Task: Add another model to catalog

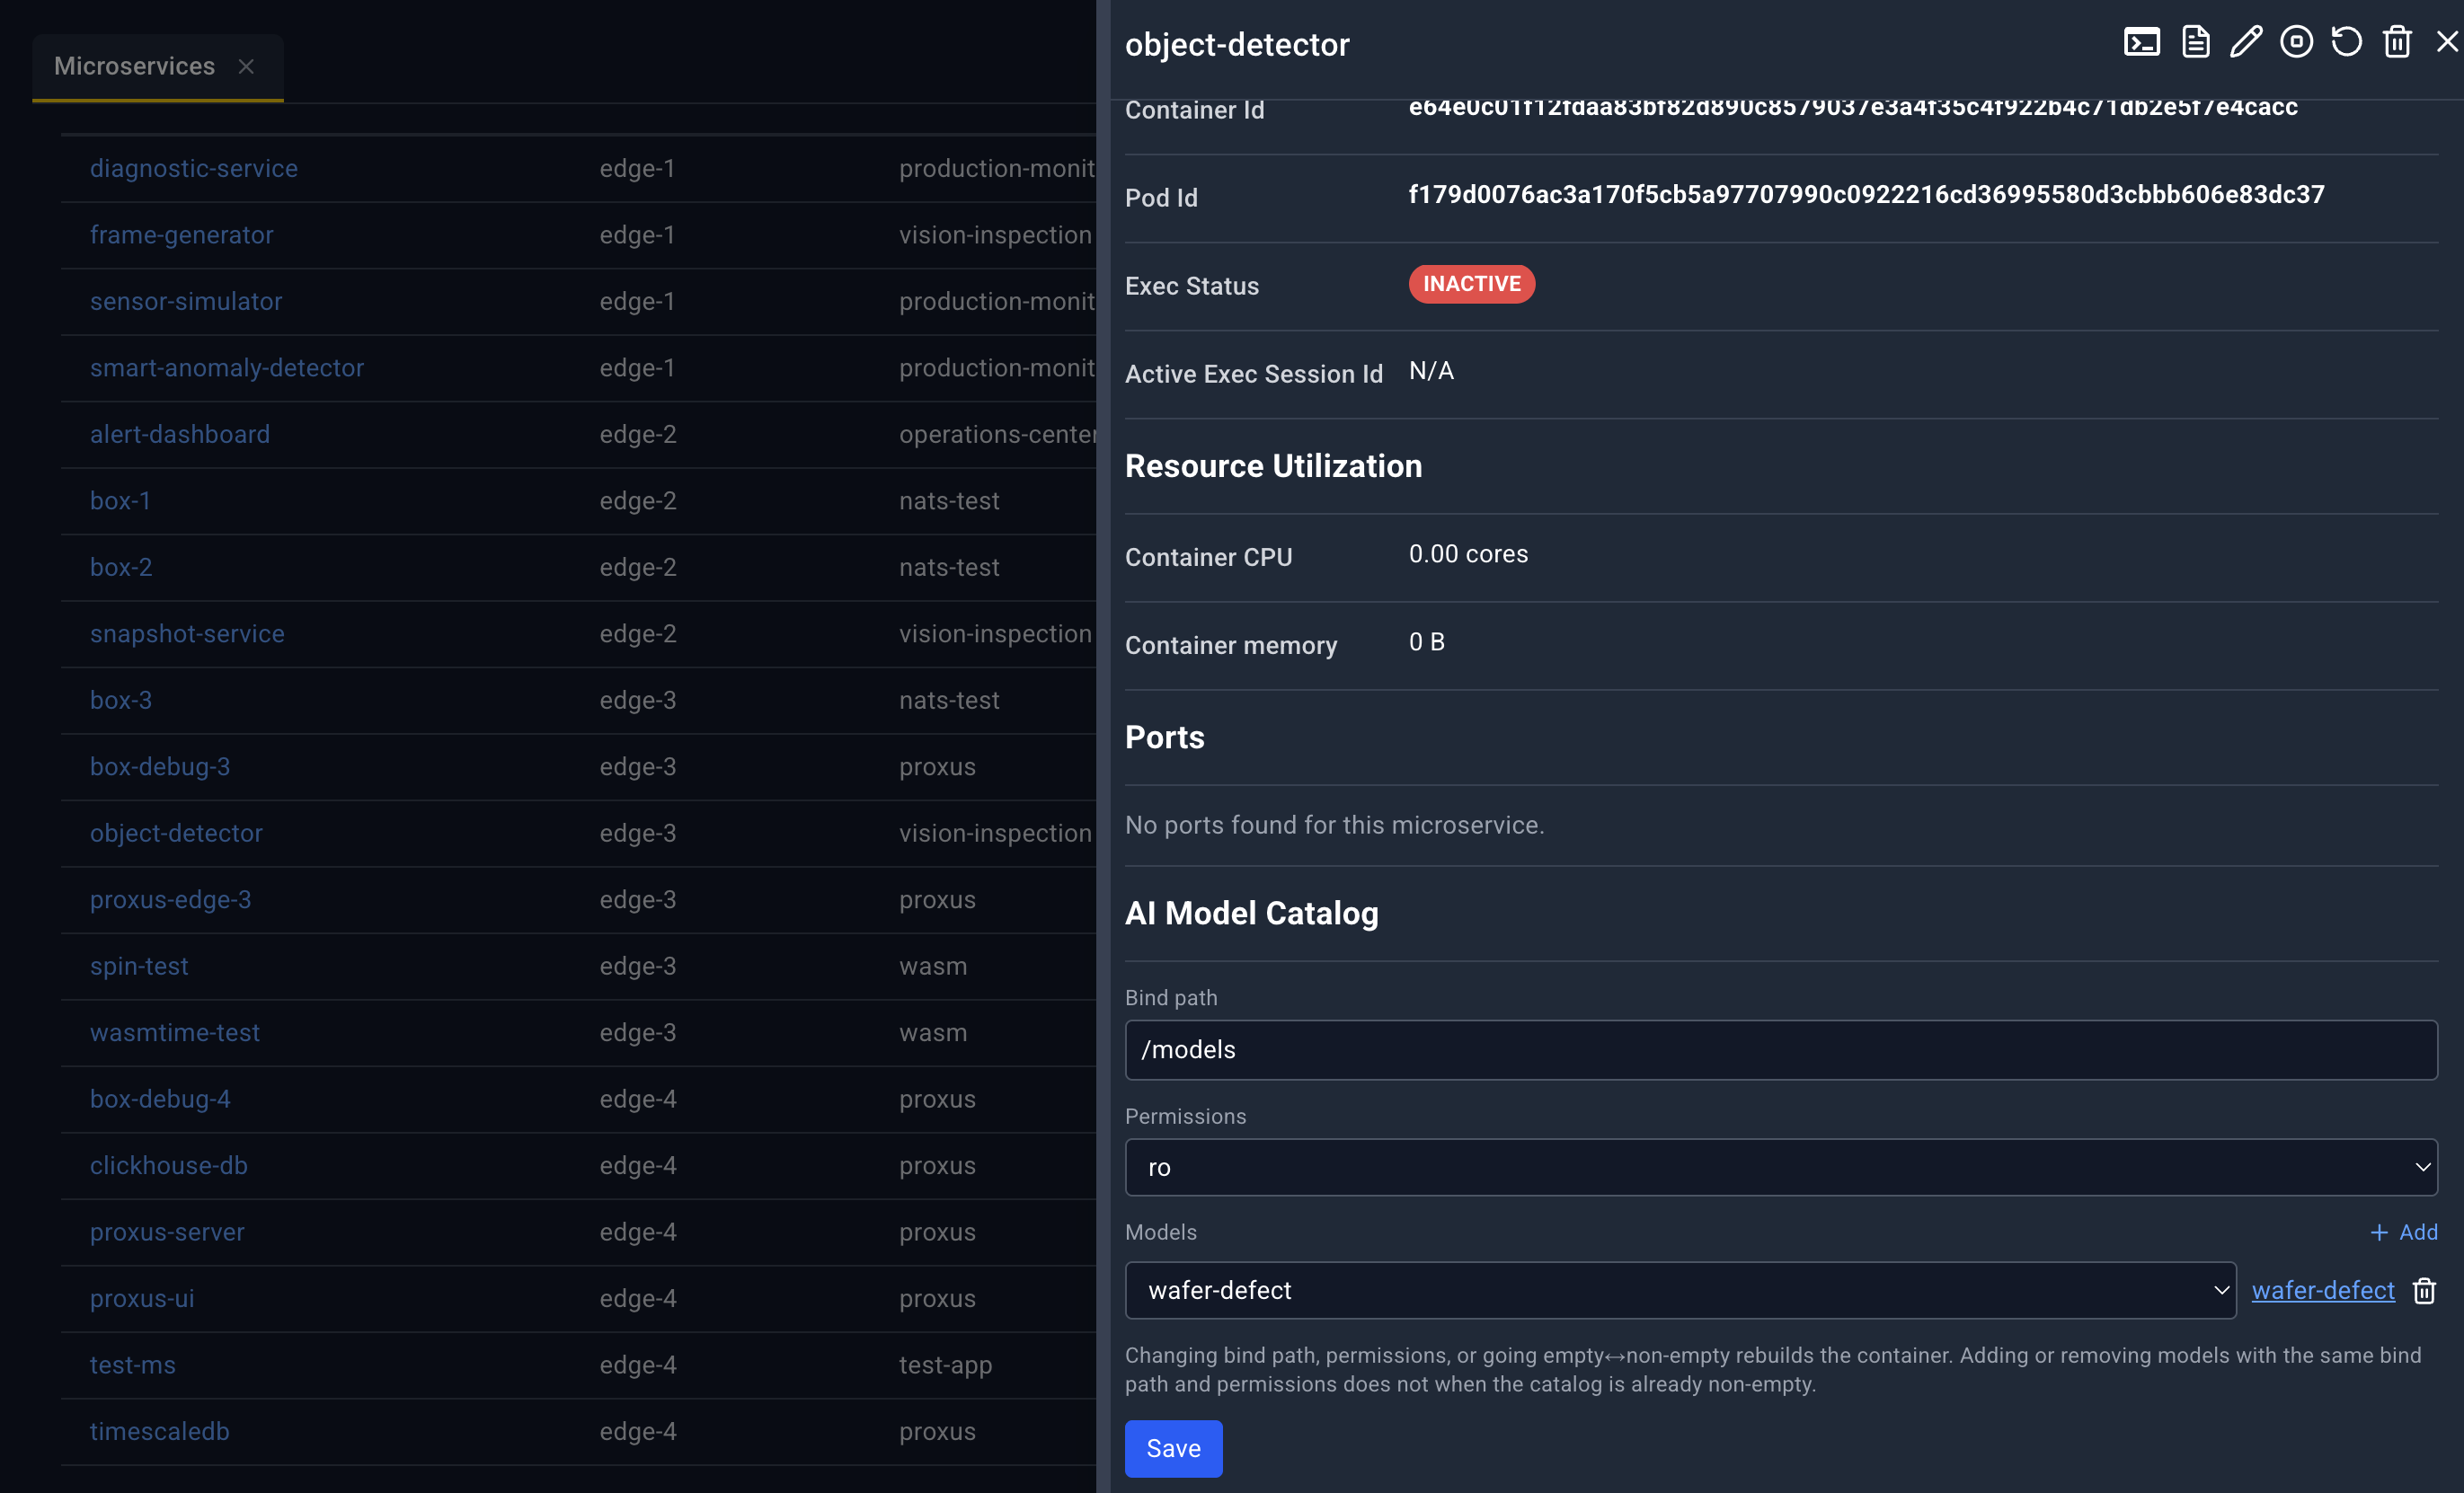Action: [x=2403, y=1232]
